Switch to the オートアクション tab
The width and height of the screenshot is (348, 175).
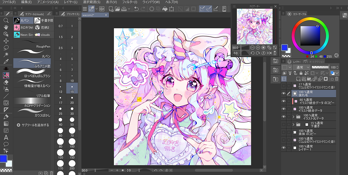(314, 61)
